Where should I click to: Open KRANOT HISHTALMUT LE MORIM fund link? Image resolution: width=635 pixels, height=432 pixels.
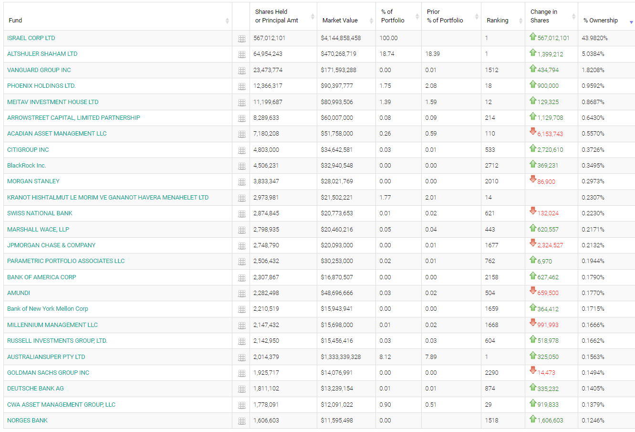[108, 198]
